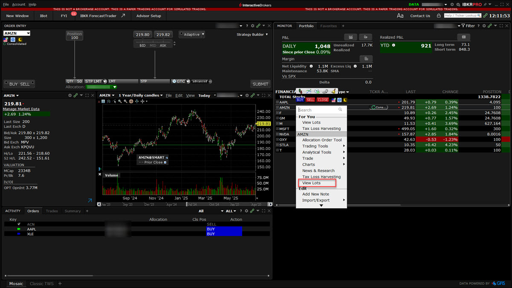
Task: Open the Account menu in menu bar
Action: point(18,4)
